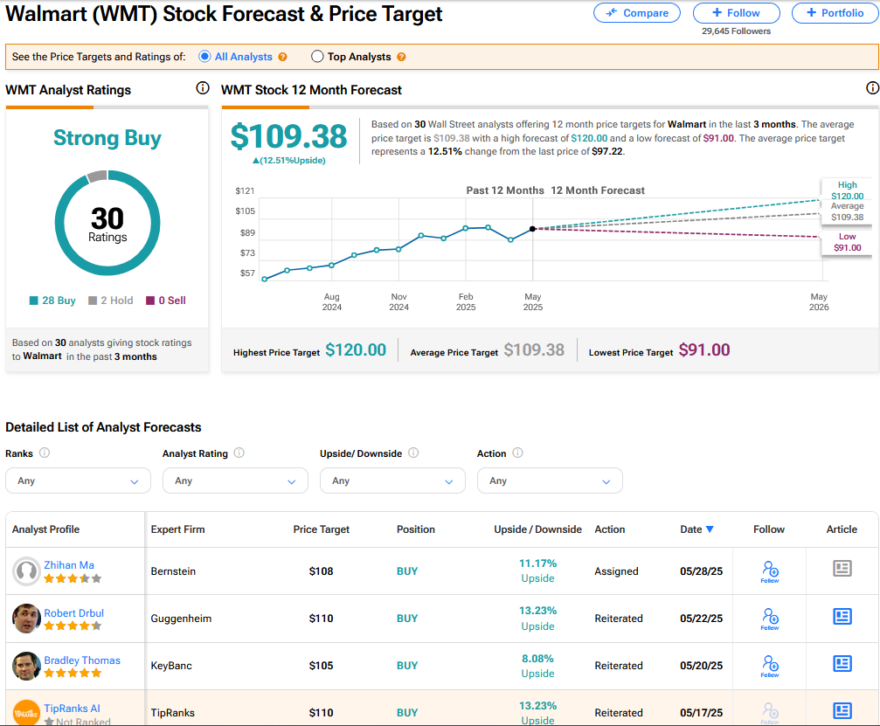Select the All Analysts radio option
The image size is (880, 726).
(204, 57)
